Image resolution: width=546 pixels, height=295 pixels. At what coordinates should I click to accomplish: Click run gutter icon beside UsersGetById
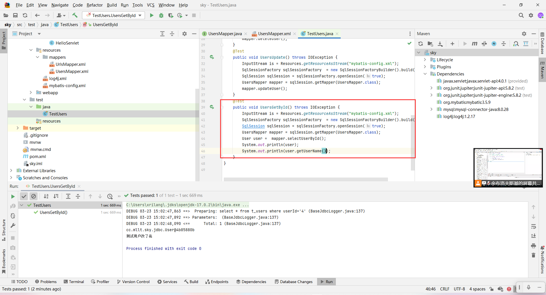tap(212, 107)
